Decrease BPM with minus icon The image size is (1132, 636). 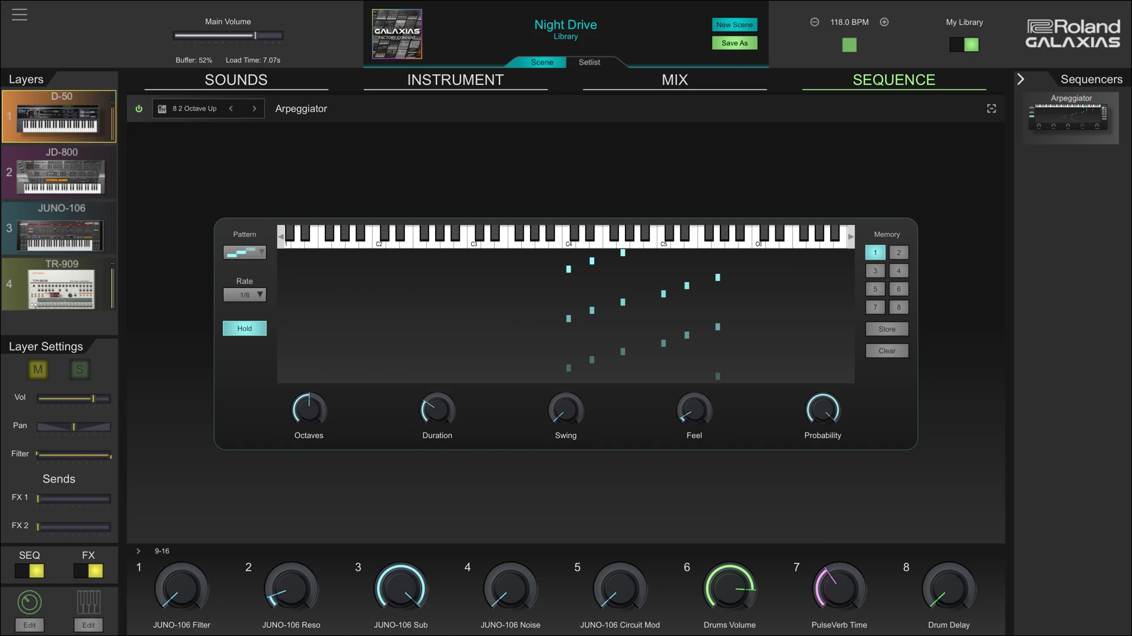[814, 22]
